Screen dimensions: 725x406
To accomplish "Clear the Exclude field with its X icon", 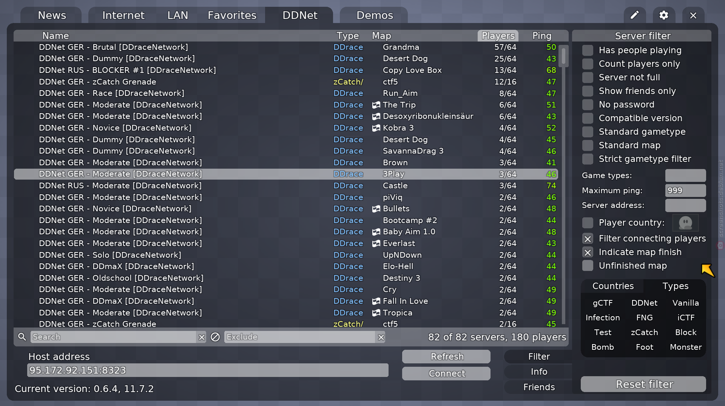I will click(x=381, y=337).
